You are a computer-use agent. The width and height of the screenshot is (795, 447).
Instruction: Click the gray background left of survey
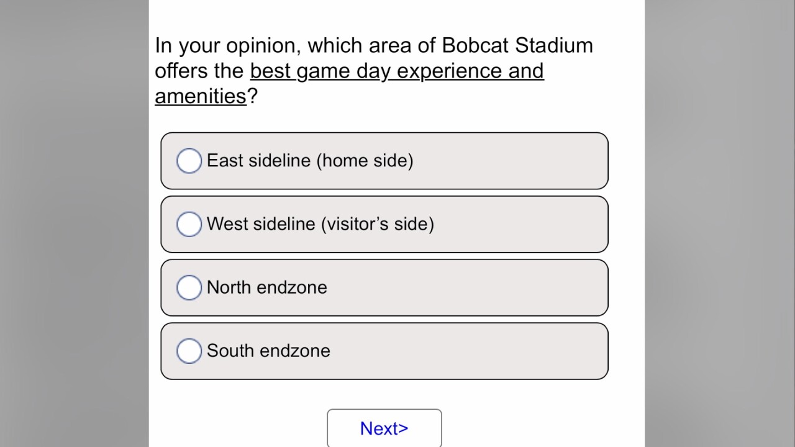click(75, 223)
